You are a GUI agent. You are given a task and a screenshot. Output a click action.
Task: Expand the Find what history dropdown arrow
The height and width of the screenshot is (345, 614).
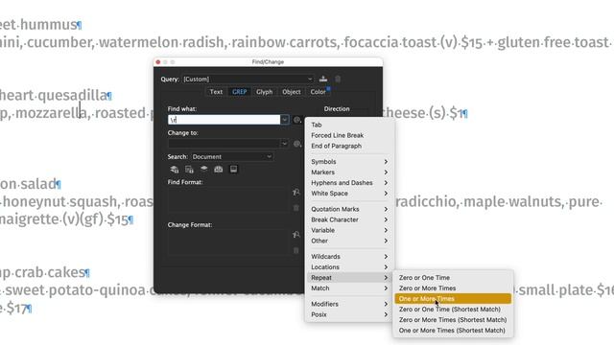285,120
